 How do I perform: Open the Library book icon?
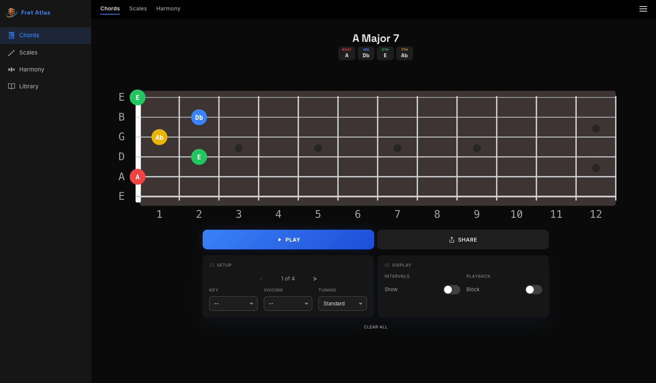[x=11, y=86]
